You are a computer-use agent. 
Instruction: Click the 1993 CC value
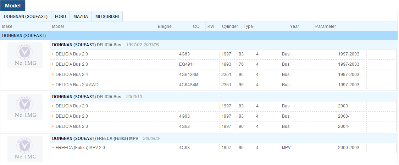[x=226, y=64]
